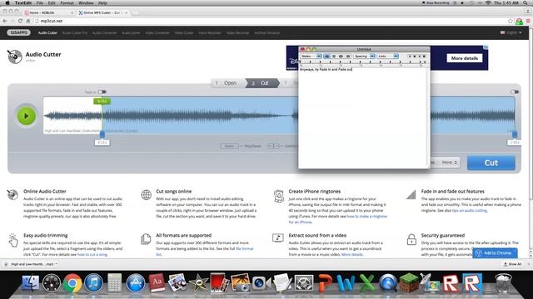Open Finder from the dock
Image resolution: width=533 pixels, height=299 pixels.
tap(30, 282)
